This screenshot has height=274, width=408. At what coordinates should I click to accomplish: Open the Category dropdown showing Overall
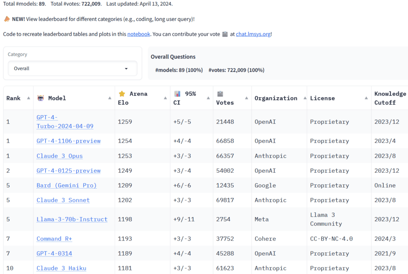point(73,69)
